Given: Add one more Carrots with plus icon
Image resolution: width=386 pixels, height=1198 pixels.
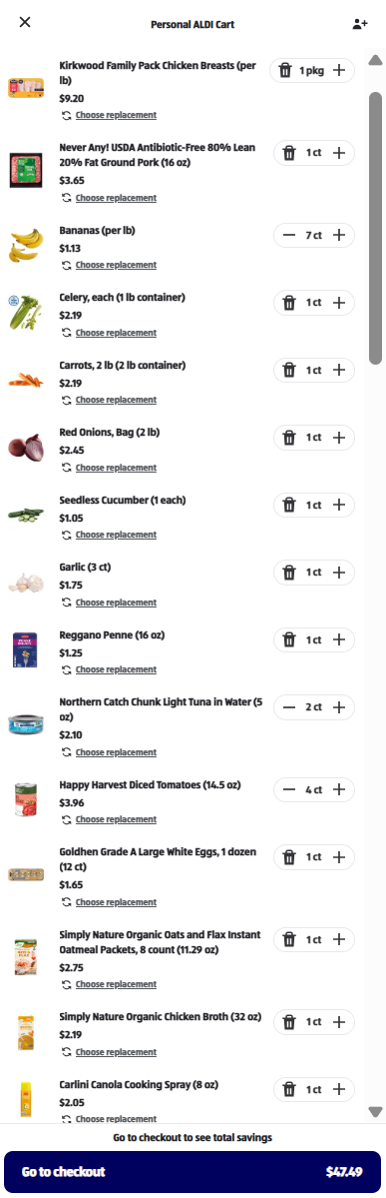Looking at the screenshot, I should tap(339, 370).
